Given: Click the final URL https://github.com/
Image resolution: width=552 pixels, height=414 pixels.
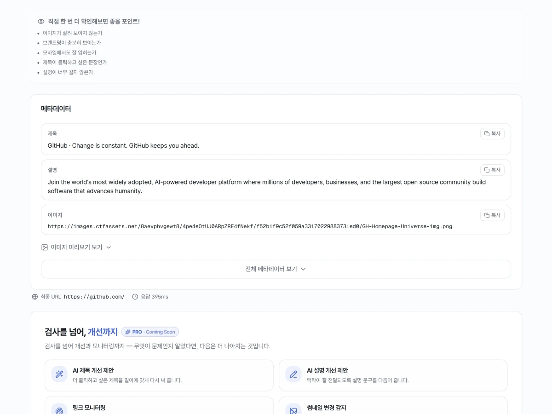Looking at the screenshot, I should click(x=94, y=297).
